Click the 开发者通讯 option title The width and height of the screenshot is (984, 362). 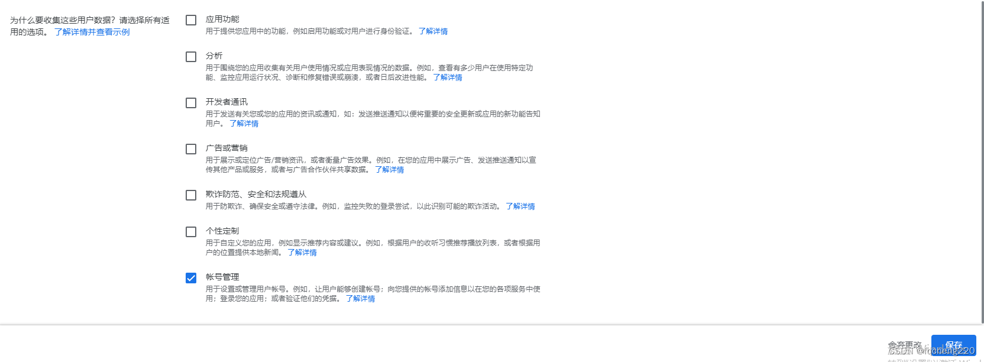tap(226, 102)
